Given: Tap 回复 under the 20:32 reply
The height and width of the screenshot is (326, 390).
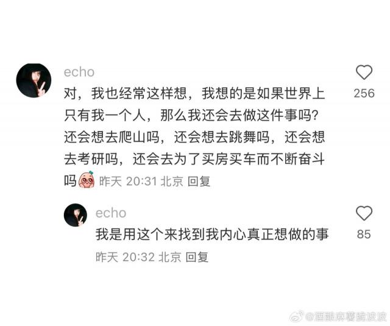Looking at the screenshot, I should [197, 257].
